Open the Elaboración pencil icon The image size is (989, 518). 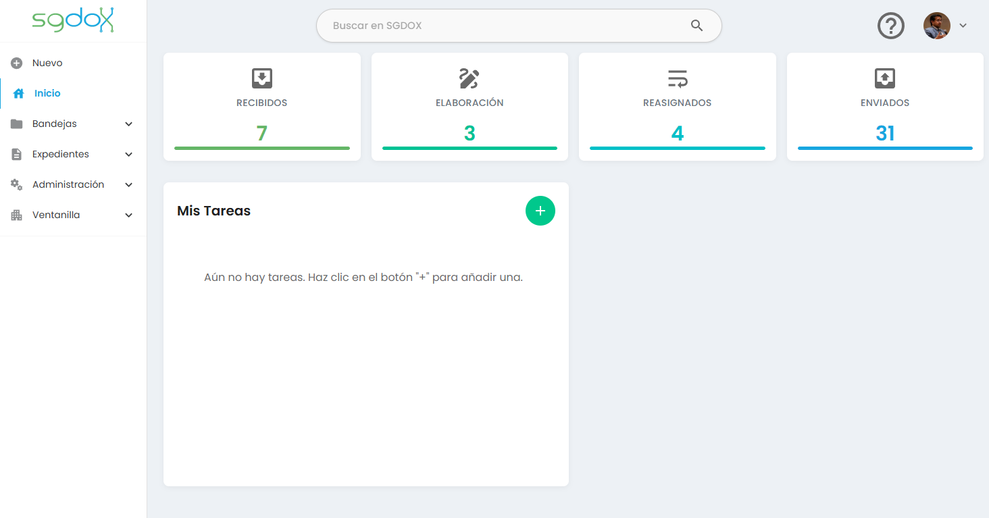tap(469, 78)
